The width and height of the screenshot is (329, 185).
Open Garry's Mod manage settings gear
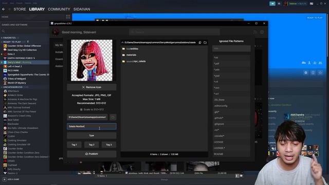pyautogui.click(x=306, y=72)
